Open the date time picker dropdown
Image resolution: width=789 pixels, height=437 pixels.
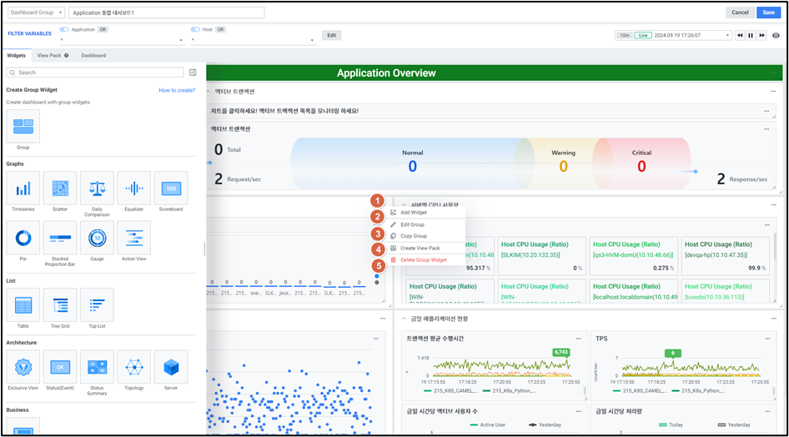(728, 36)
